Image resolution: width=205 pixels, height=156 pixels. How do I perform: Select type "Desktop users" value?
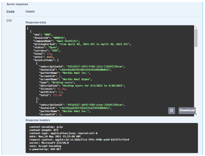click(62, 83)
